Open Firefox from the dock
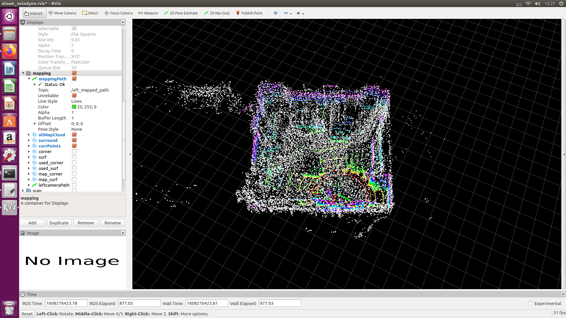 point(9,51)
